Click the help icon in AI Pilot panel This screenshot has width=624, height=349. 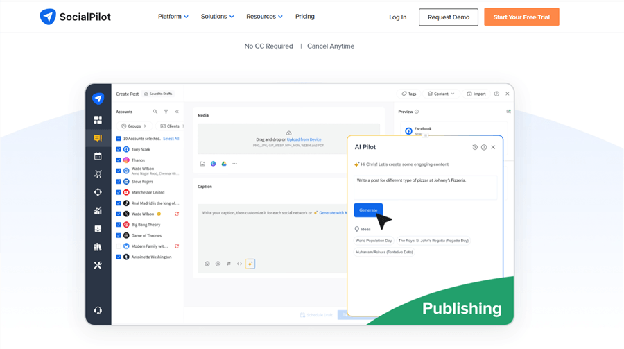click(x=484, y=147)
